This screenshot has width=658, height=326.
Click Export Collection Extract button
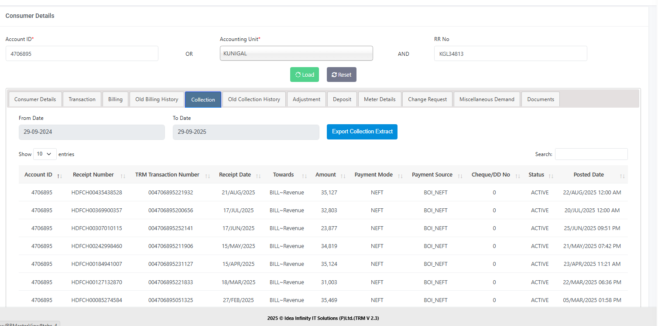[x=362, y=132]
